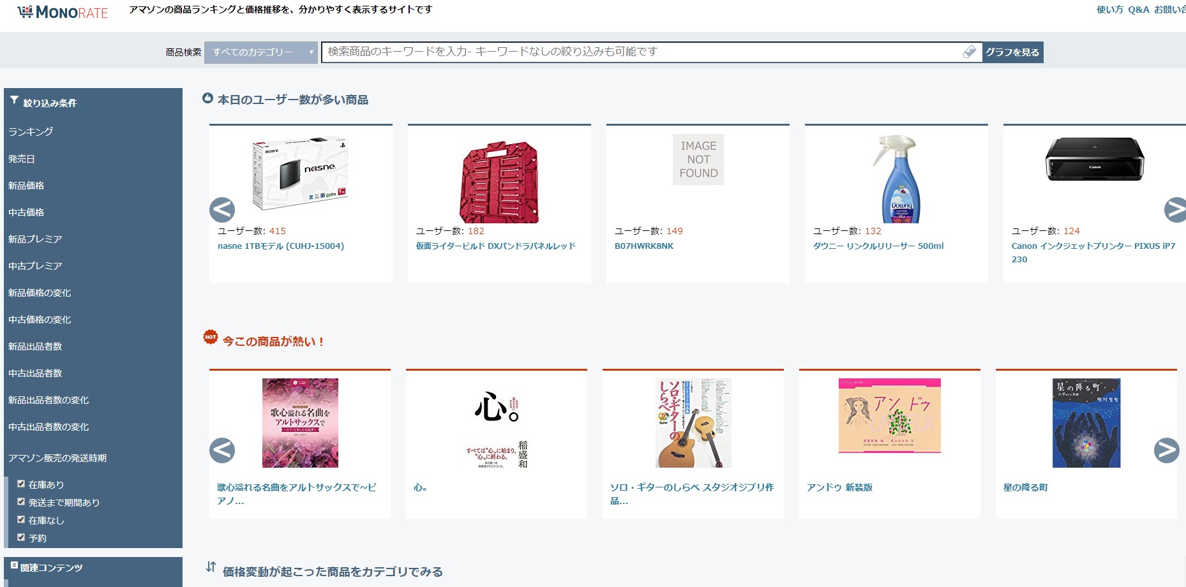The height and width of the screenshot is (587, 1186).
Task: Click the filter funnel icon in sidebar
Action: click(14, 101)
